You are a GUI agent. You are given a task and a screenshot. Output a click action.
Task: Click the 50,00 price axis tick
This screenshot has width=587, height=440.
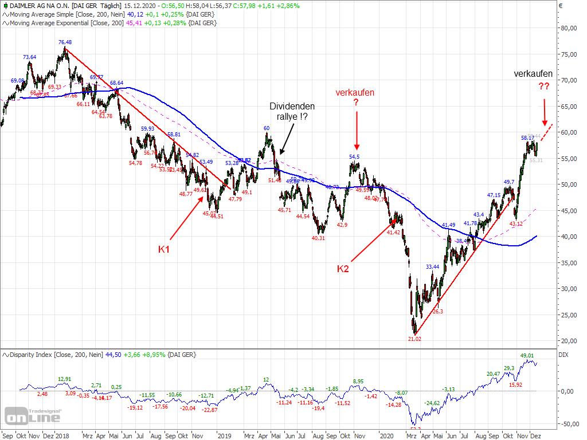tap(569, 185)
